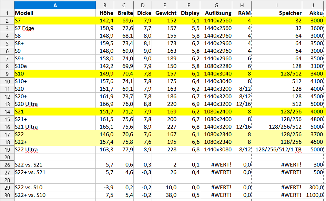Click row header 1 to select header row

point(7,13)
